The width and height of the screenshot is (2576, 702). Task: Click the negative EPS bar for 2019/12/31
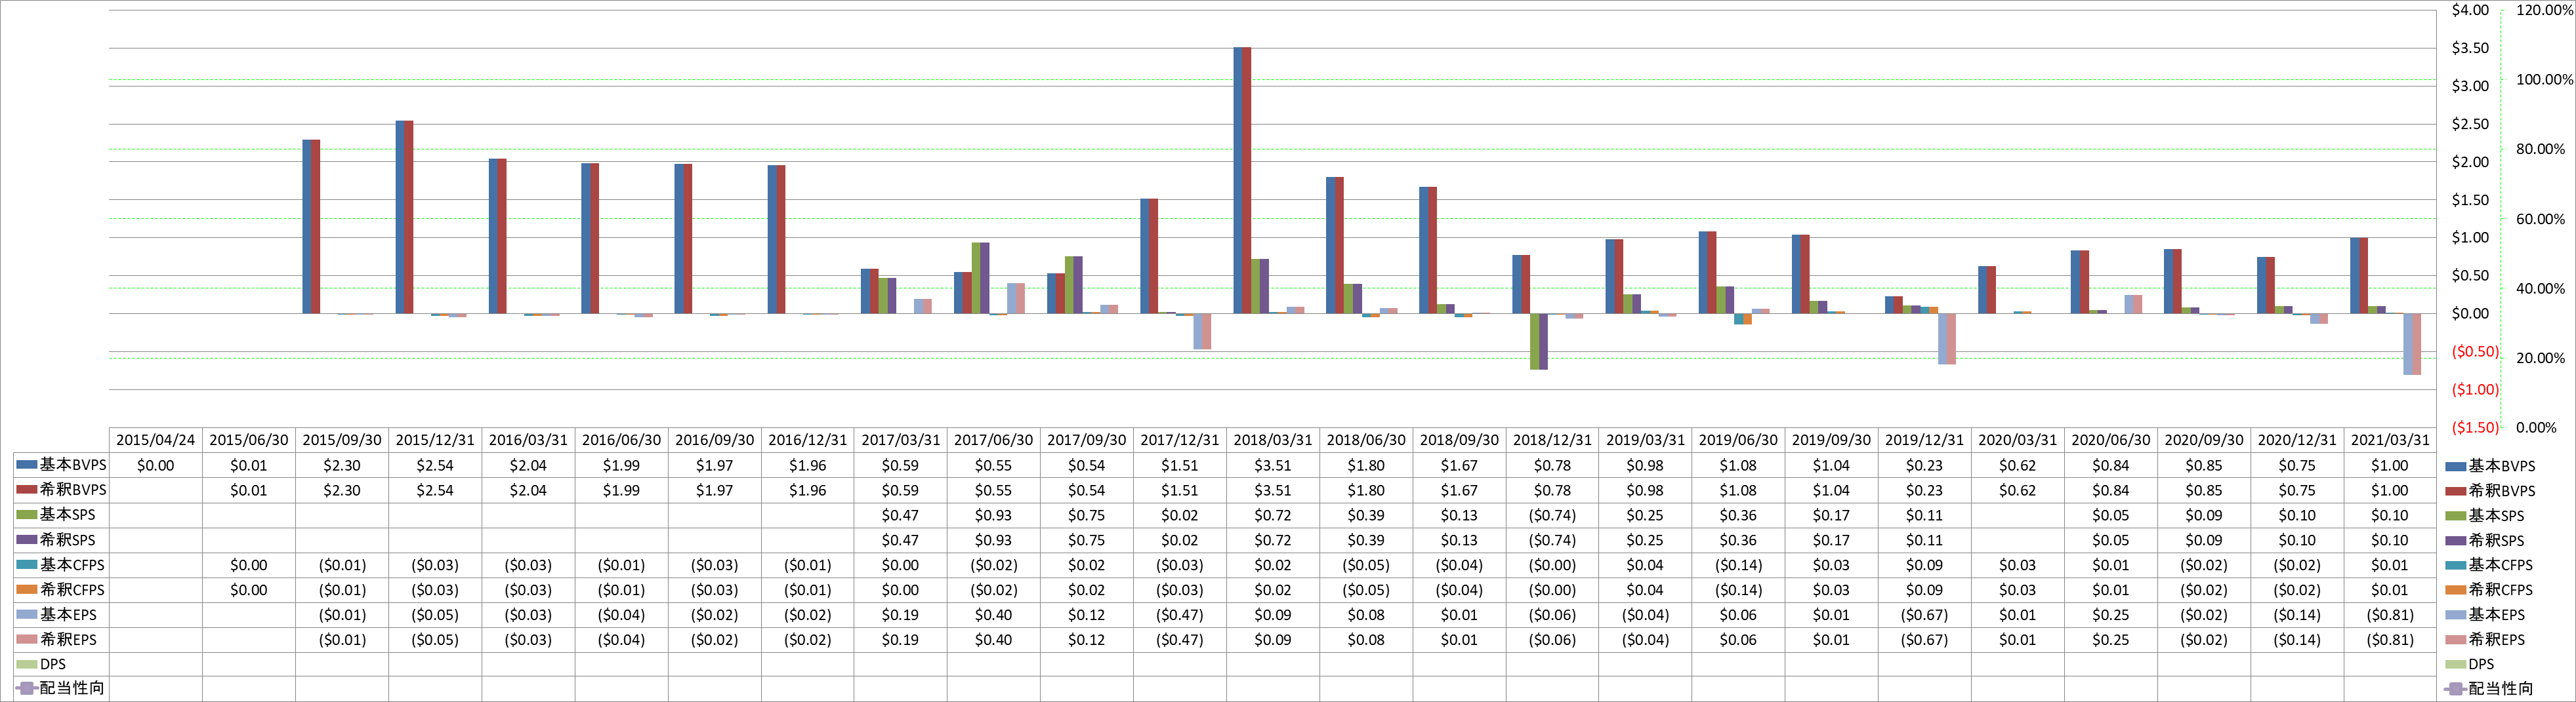pyautogui.click(x=1942, y=338)
